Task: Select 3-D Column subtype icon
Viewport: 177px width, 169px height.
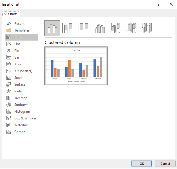Action: 147,28
